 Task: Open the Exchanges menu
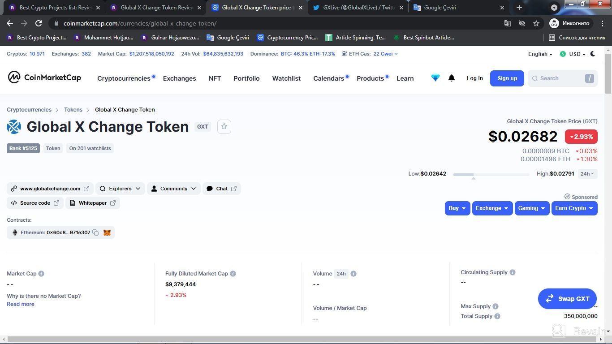(179, 78)
